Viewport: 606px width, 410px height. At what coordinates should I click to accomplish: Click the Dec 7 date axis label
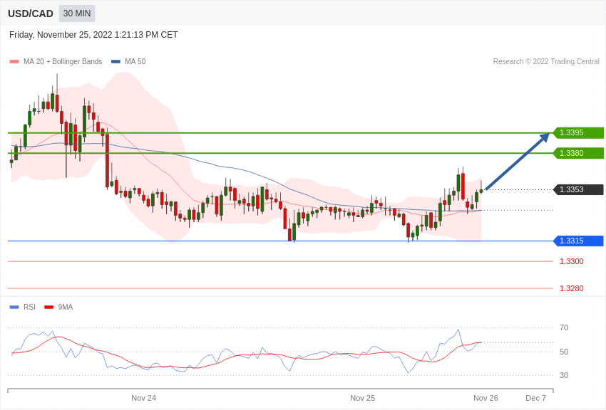536,398
